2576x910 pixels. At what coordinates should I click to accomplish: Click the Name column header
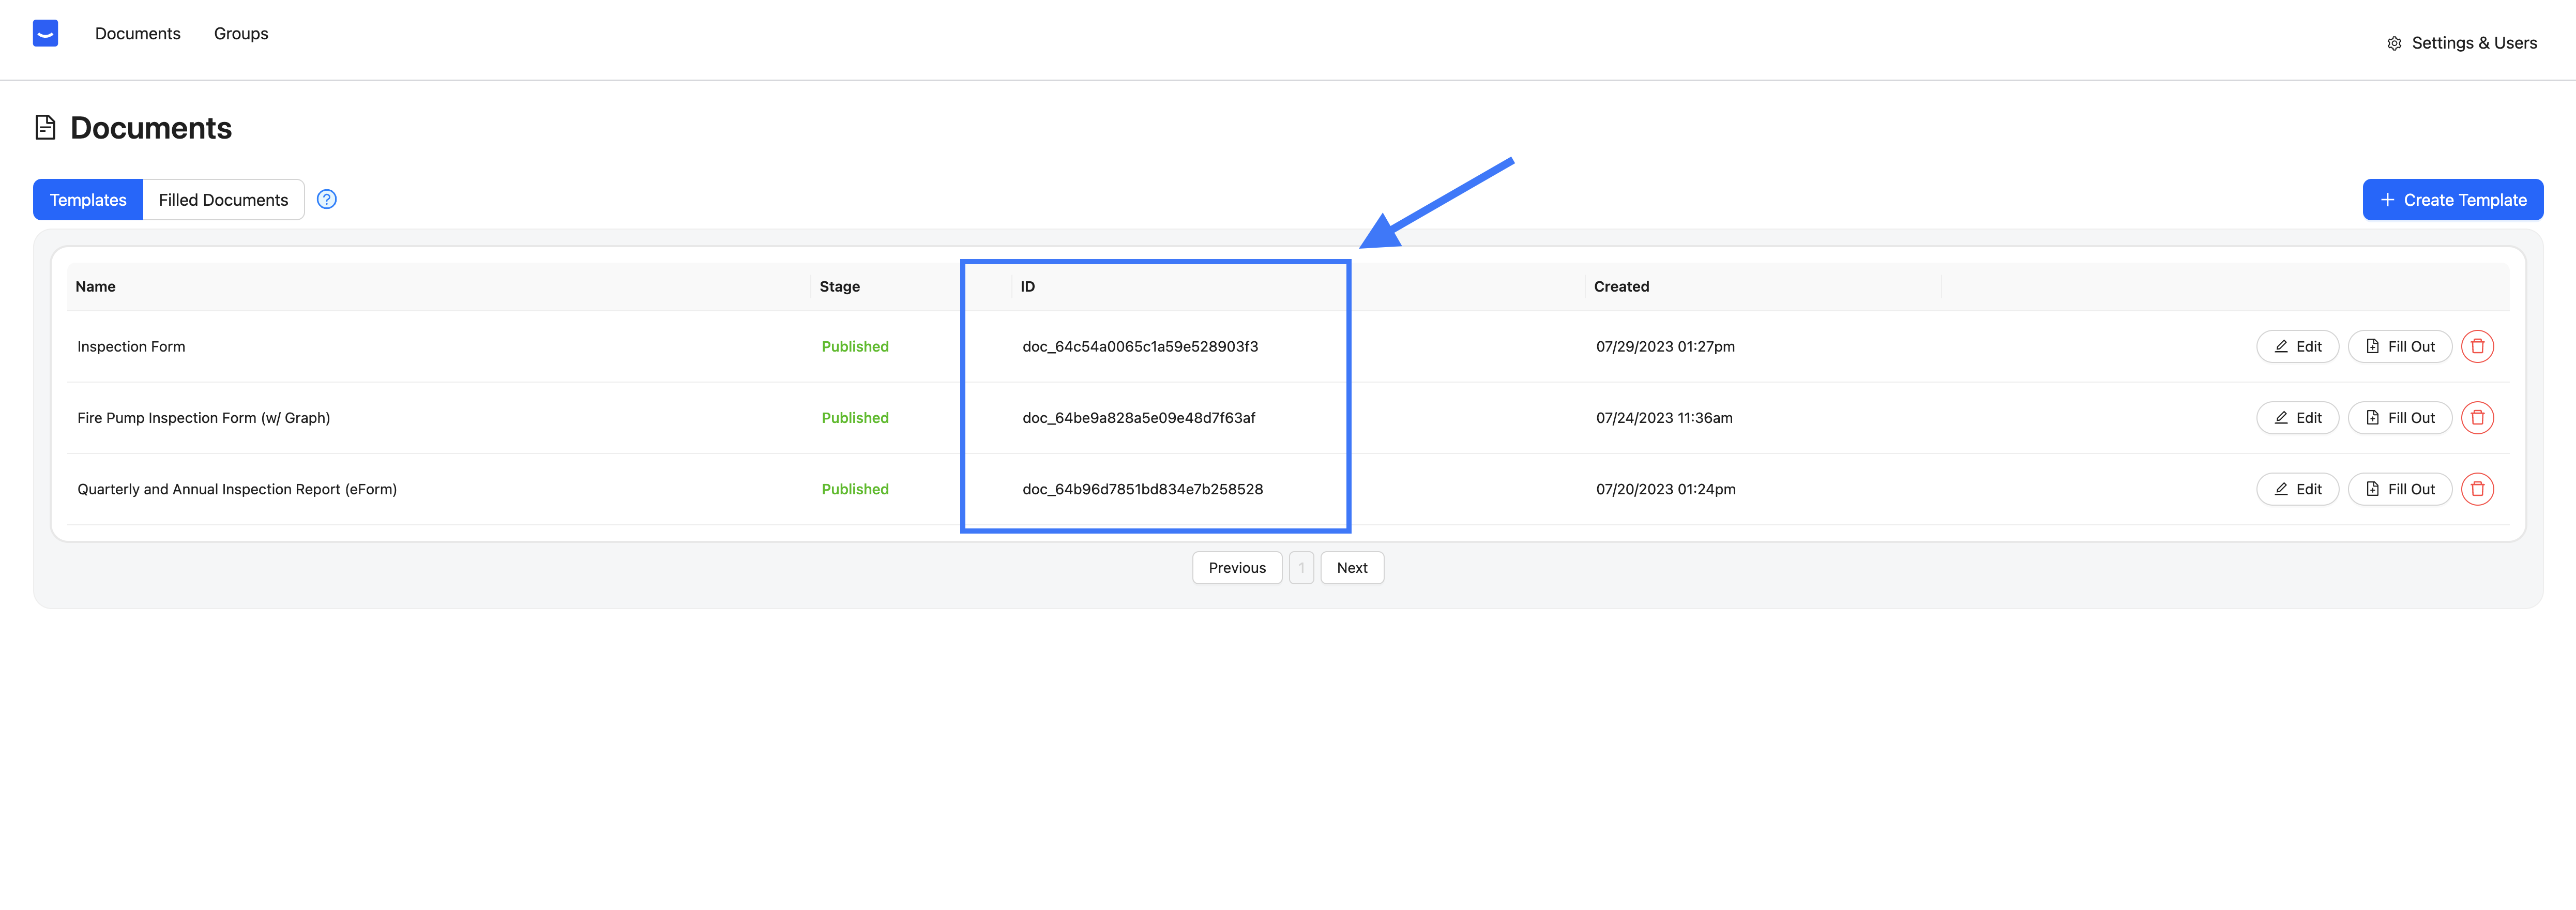pyautogui.click(x=96, y=286)
